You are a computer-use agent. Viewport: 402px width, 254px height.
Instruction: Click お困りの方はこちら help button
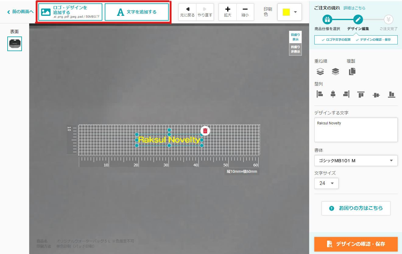pyautogui.click(x=356, y=208)
